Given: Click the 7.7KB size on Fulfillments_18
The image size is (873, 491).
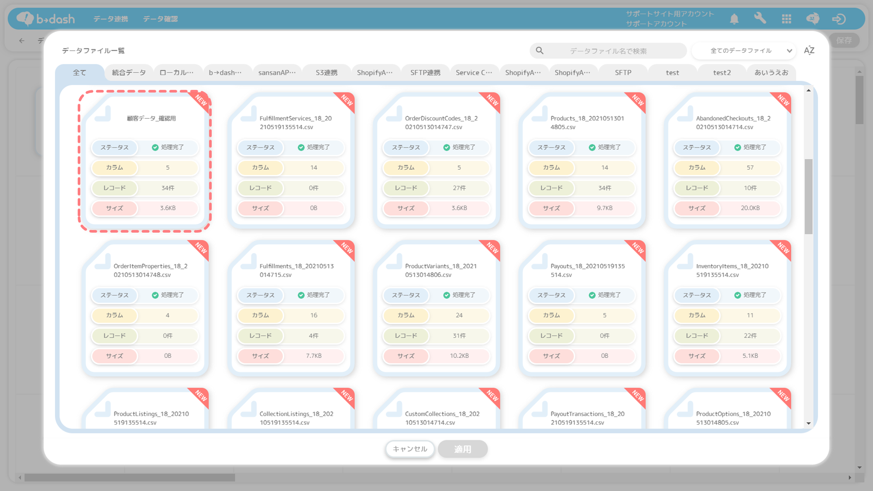Looking at the screenshot, I should 314,356.
